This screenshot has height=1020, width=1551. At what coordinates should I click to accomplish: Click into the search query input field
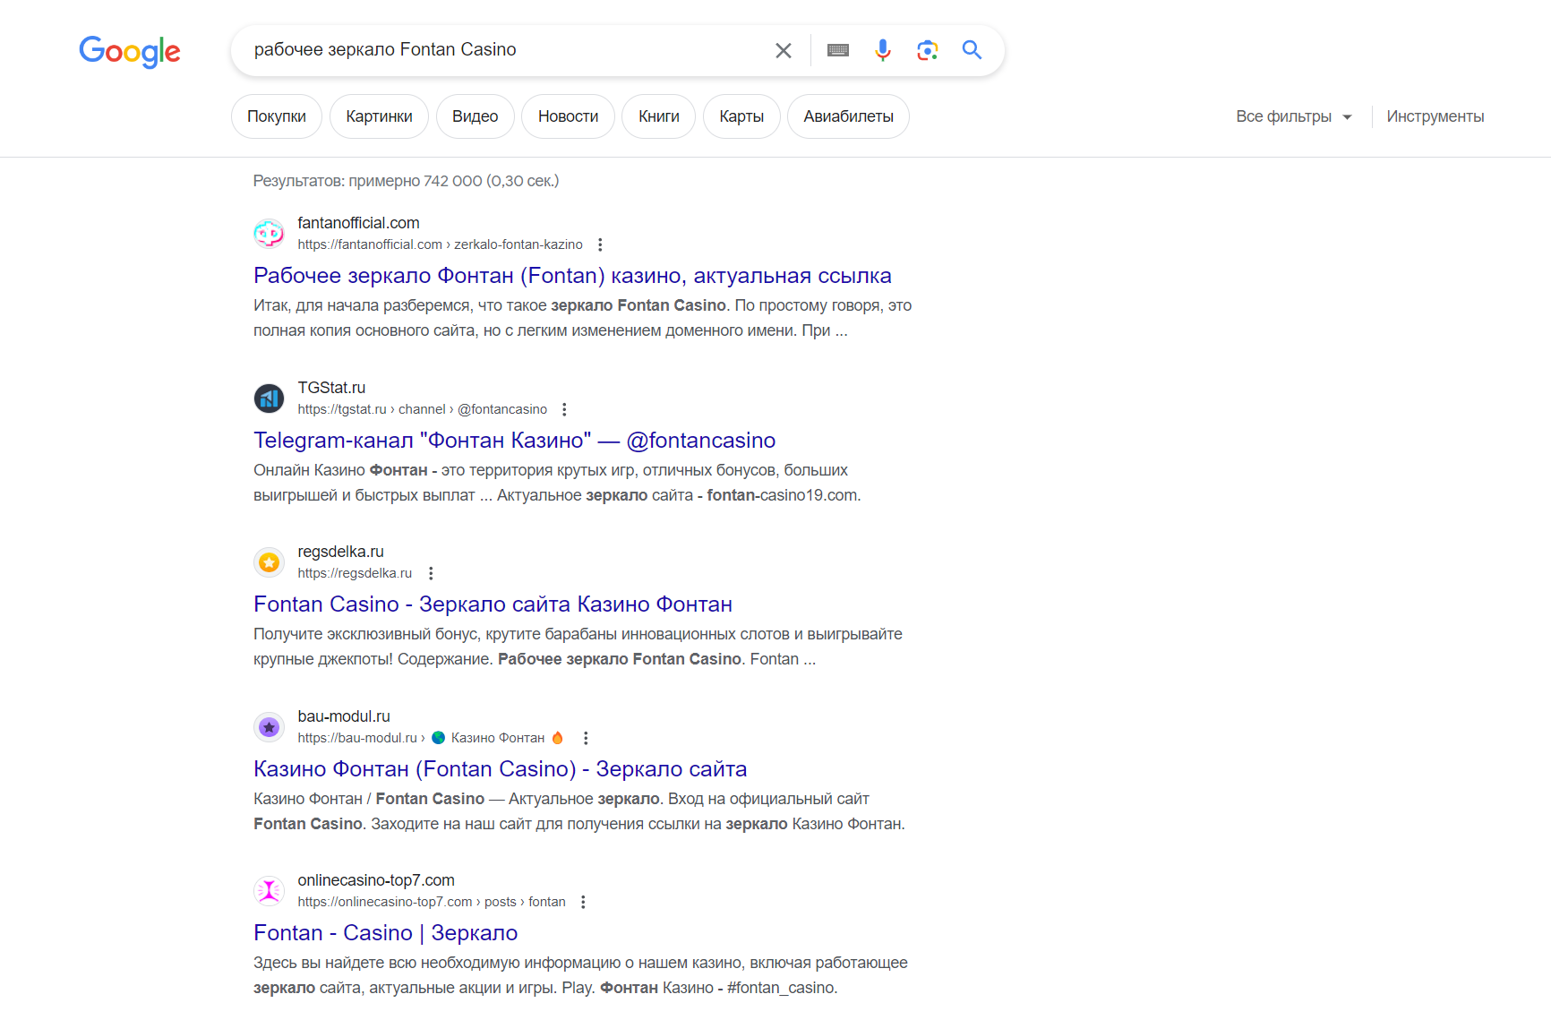[506, 50]
